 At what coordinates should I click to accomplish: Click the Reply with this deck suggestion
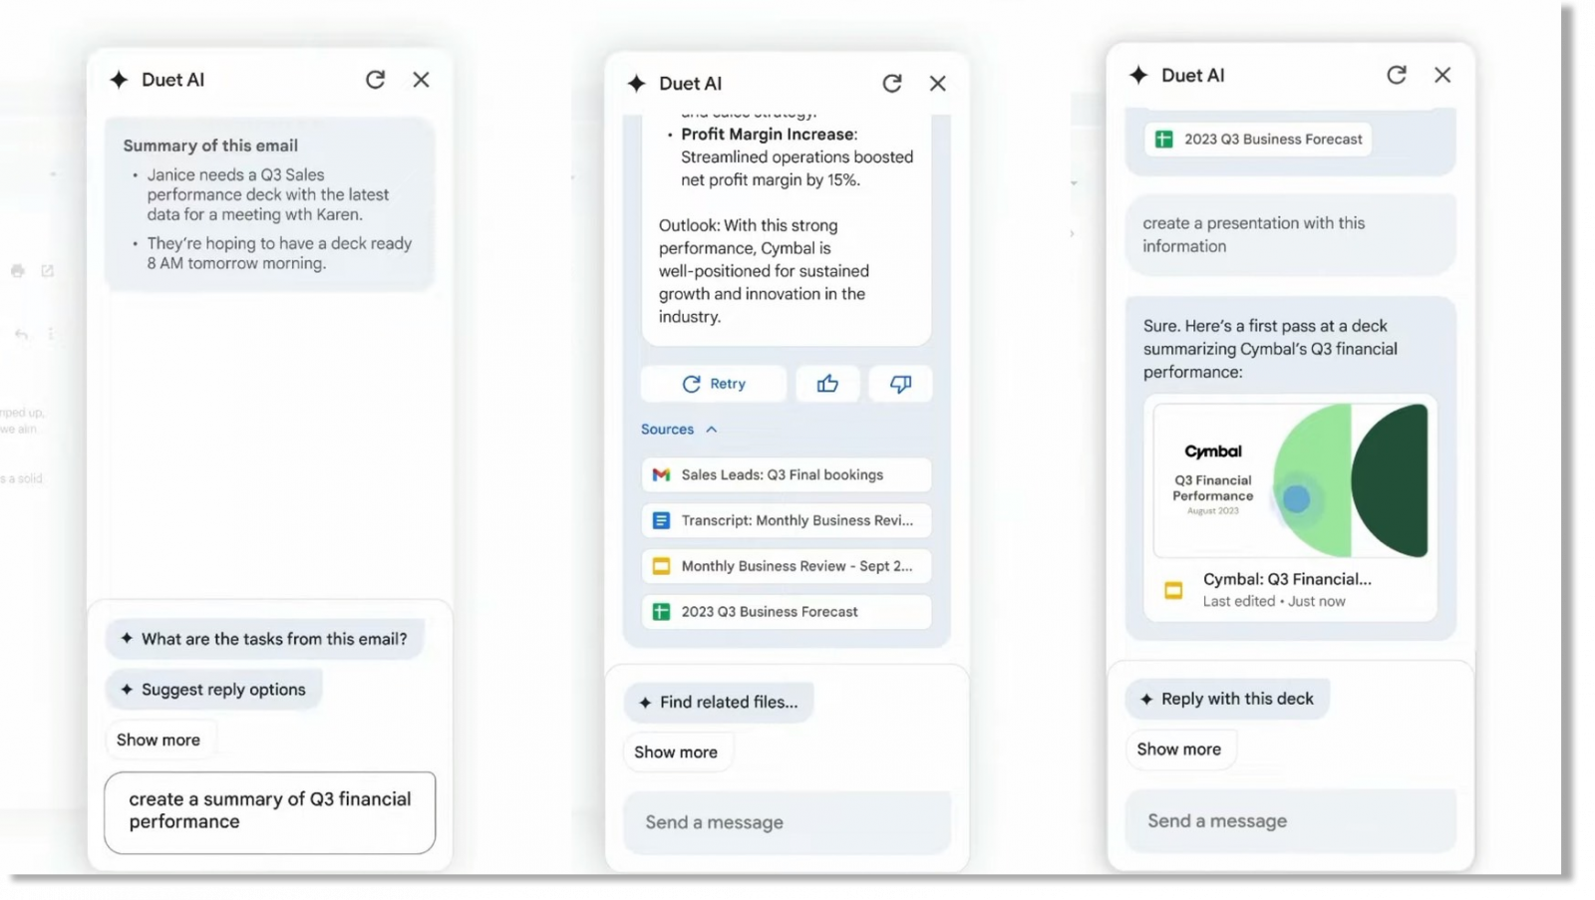[x=1227, y=699]
